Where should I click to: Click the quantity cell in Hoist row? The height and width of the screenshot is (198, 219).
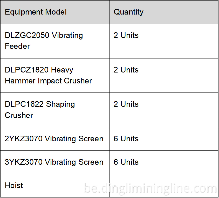coord(163,186)
